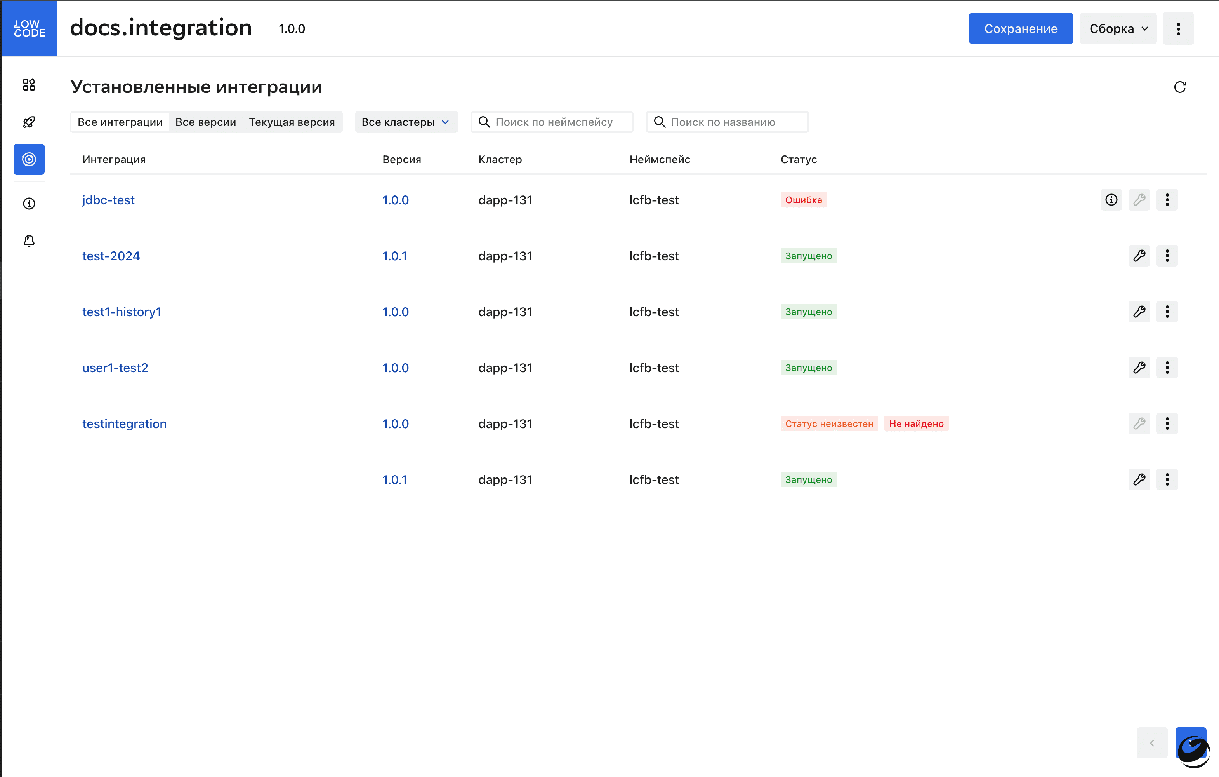Switch filter to 'Текущая версия'

292,122
